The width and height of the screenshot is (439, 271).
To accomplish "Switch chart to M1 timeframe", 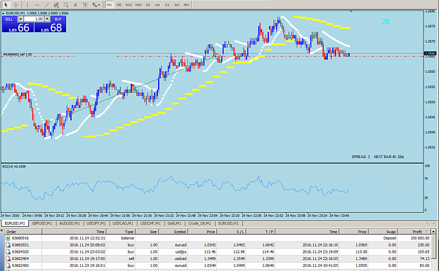I will (x=110, y=5).
